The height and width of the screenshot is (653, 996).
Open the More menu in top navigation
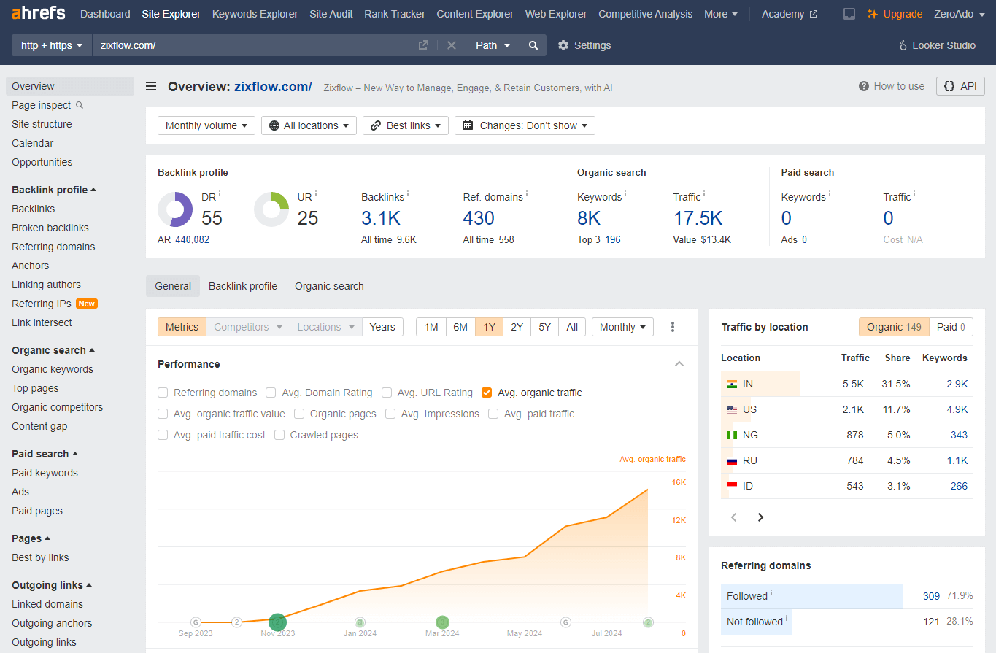721,14
